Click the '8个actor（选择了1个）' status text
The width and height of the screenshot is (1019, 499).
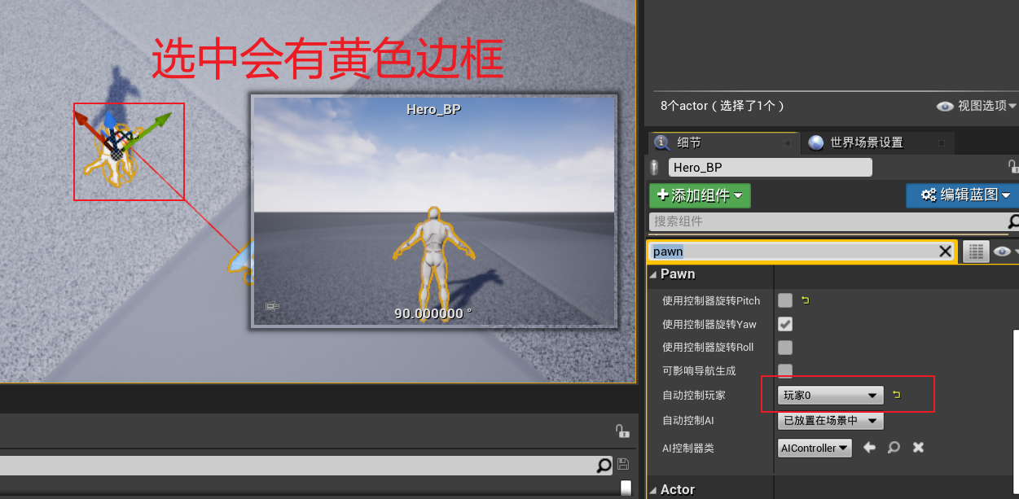click(x=723, y=106)
